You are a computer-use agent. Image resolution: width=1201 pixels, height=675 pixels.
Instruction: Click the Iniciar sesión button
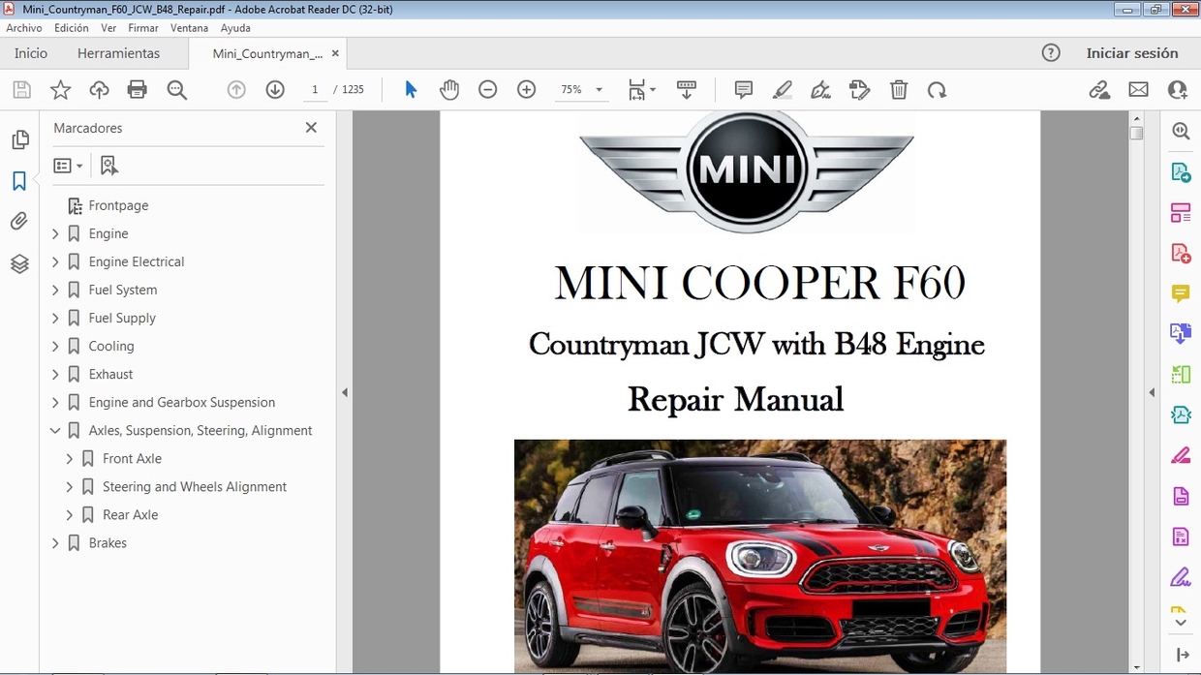(x=1133, y=53)
